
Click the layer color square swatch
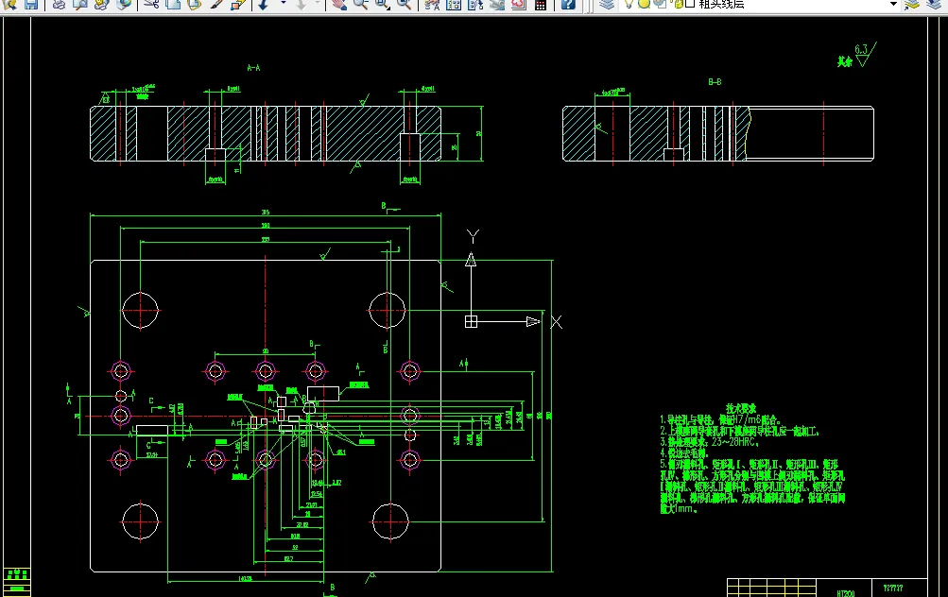(690, 4)
